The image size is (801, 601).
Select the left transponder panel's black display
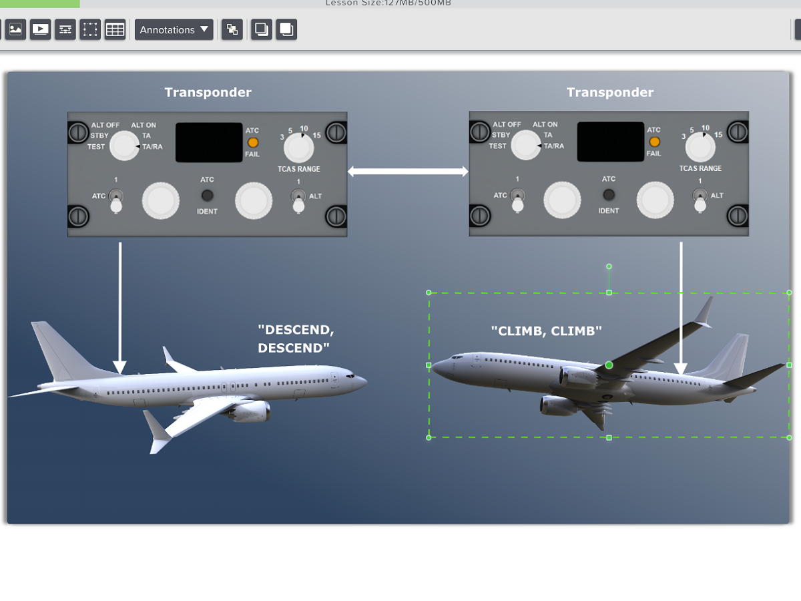click(209, 142)
